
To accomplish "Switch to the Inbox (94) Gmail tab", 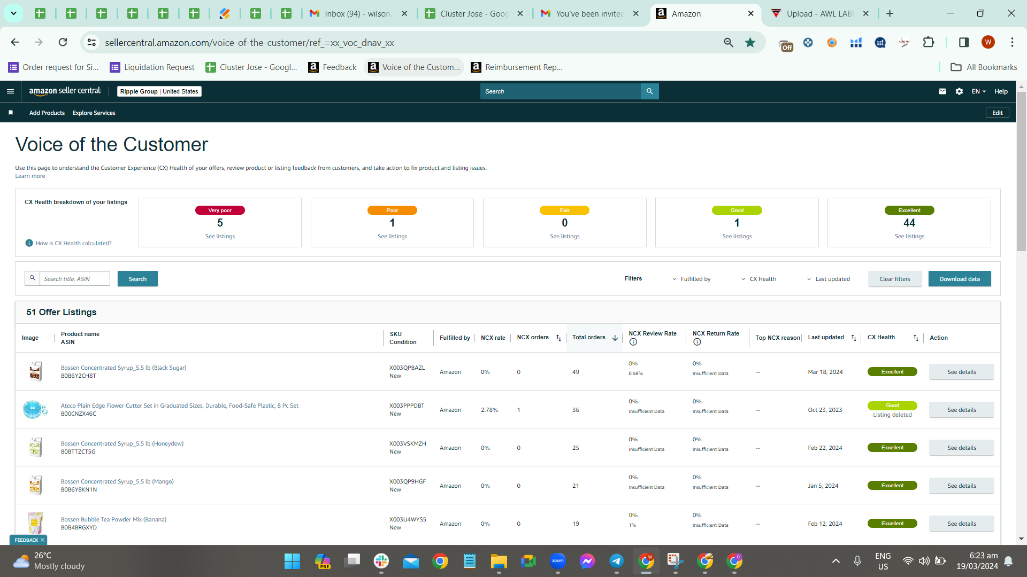I will pyautogui.click(x=358, y=13).
